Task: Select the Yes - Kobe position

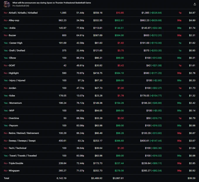Action: [x=99, y=96]
